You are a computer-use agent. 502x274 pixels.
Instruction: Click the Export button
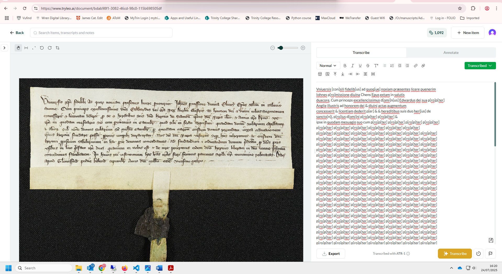pyautogui.click(x=331, y=254)
